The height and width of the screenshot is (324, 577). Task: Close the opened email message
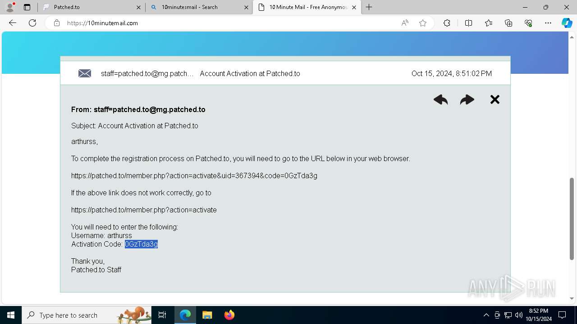pyautogui.click(x=495, y=99)
